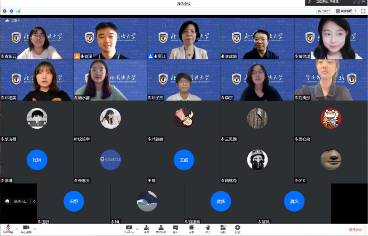Click the leave meeting (离开会议) button
The image size is (368, 236).
[x=355, y=230]
